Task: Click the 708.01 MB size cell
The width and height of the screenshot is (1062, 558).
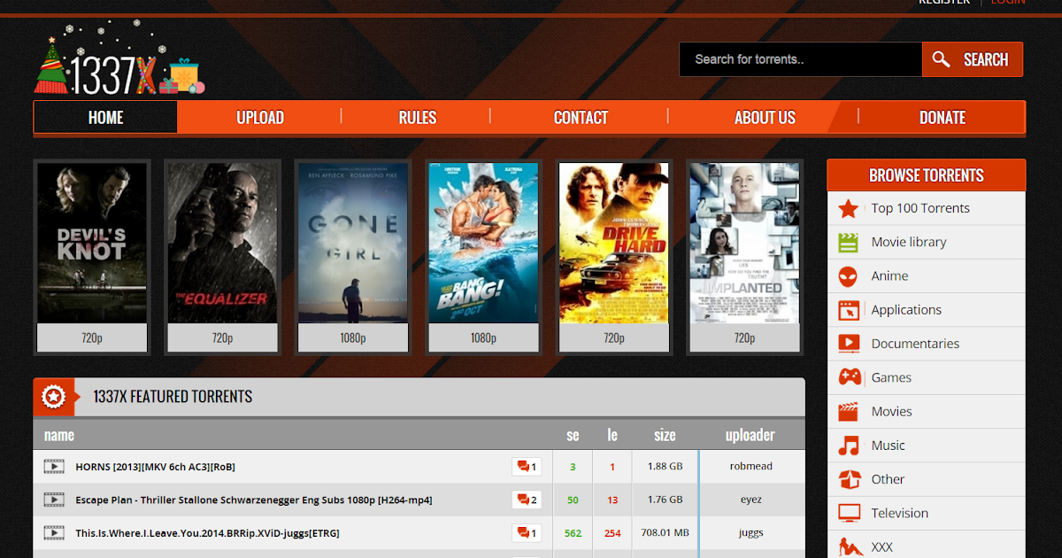Action: 665,533
